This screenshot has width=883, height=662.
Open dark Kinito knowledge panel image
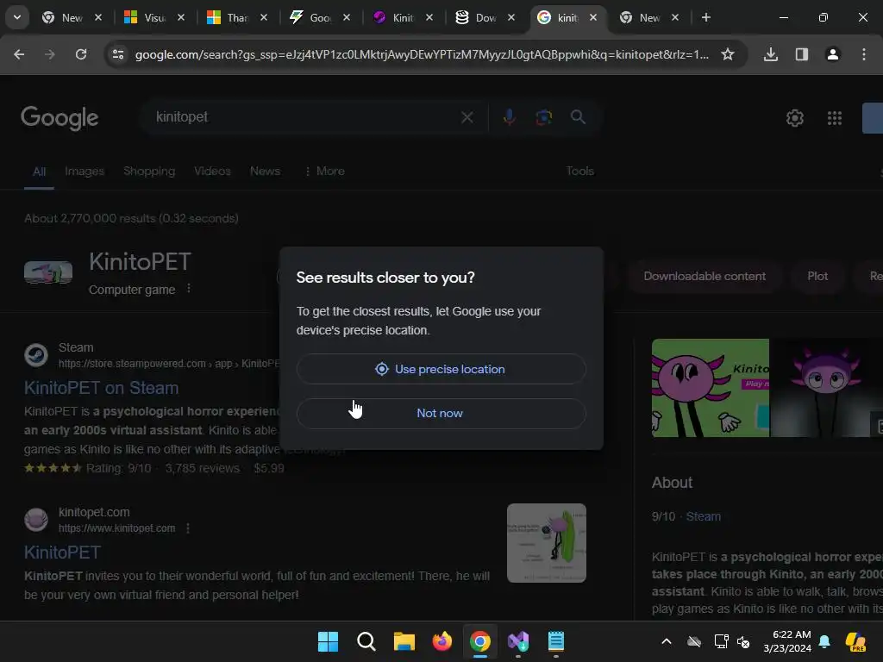point(825,388)
